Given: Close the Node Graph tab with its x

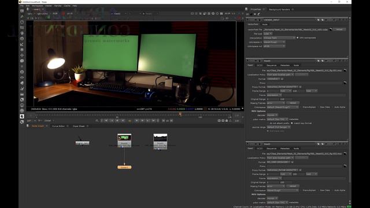Looking at the screenshot, I should (x=47, y=126).
